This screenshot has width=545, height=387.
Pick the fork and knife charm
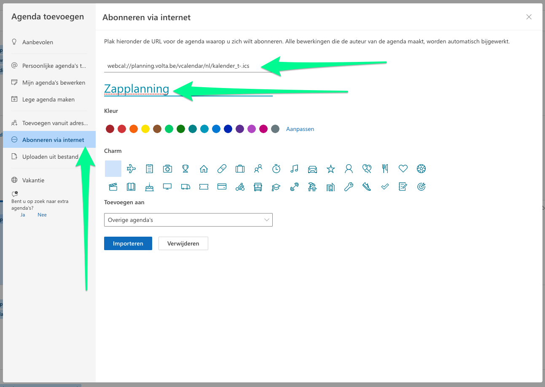point(385,169)
